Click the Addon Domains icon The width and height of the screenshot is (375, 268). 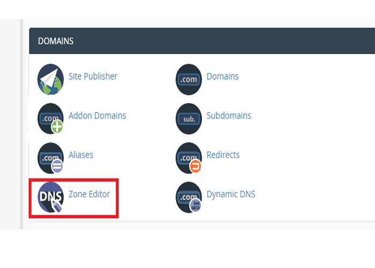click(50, 118)
